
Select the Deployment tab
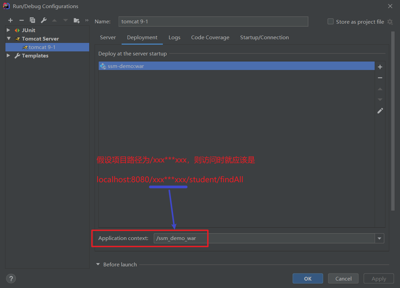tap(142, 38)
